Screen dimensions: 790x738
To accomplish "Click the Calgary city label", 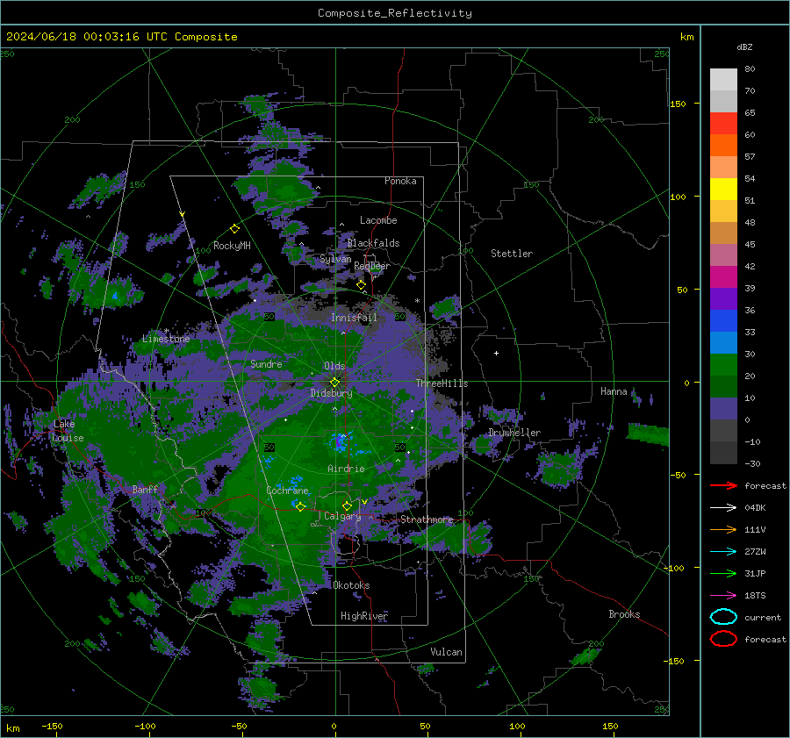I will (x=342, y=516).
